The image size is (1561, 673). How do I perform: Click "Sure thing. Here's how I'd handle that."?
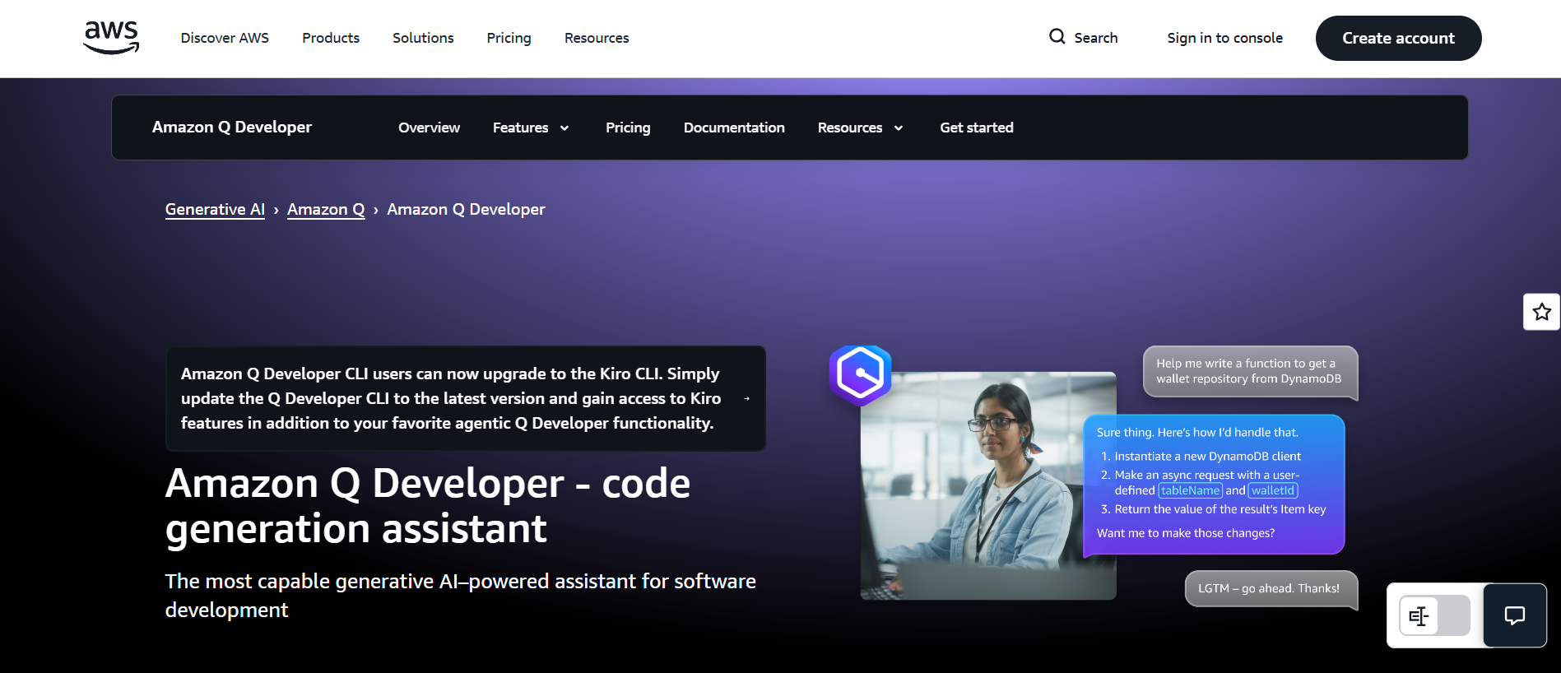click(x=1197, y=433)
